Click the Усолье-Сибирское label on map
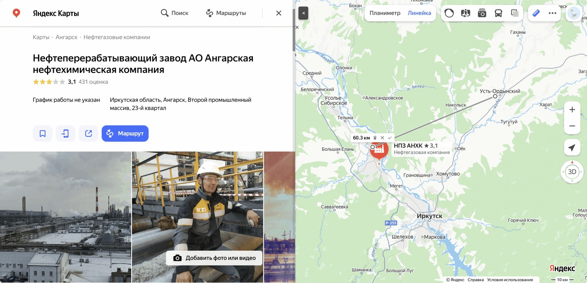 (334, 100)
